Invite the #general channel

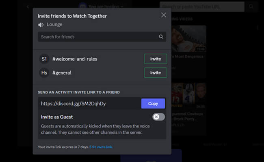pyautogui.click(x=156, y=72)
